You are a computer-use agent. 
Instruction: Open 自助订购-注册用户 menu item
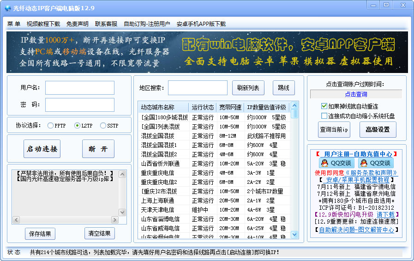click(x=147, y=24)
